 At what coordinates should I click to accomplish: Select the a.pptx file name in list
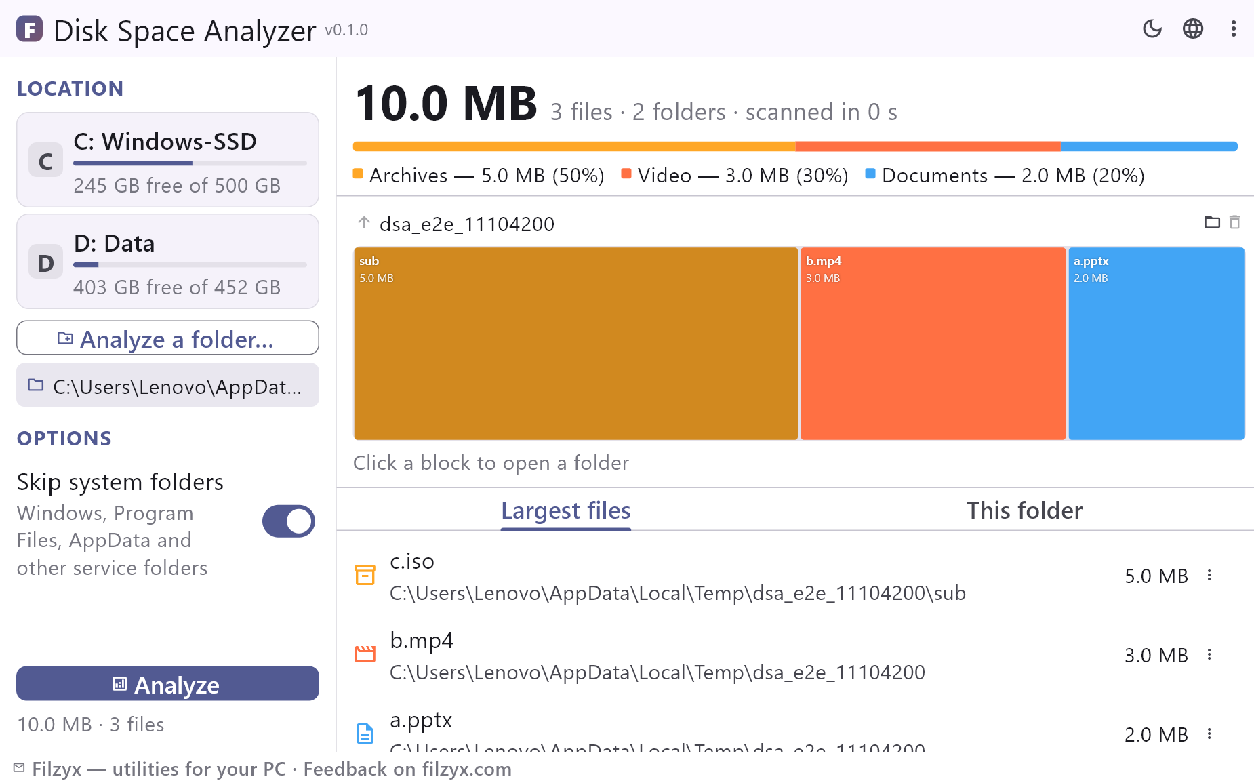[x=421, y=720]
